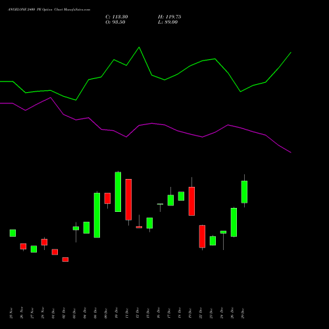Select the open value O: 93.50
The width and height of the screenshot is (329, 329).
[x=115, y=22]
